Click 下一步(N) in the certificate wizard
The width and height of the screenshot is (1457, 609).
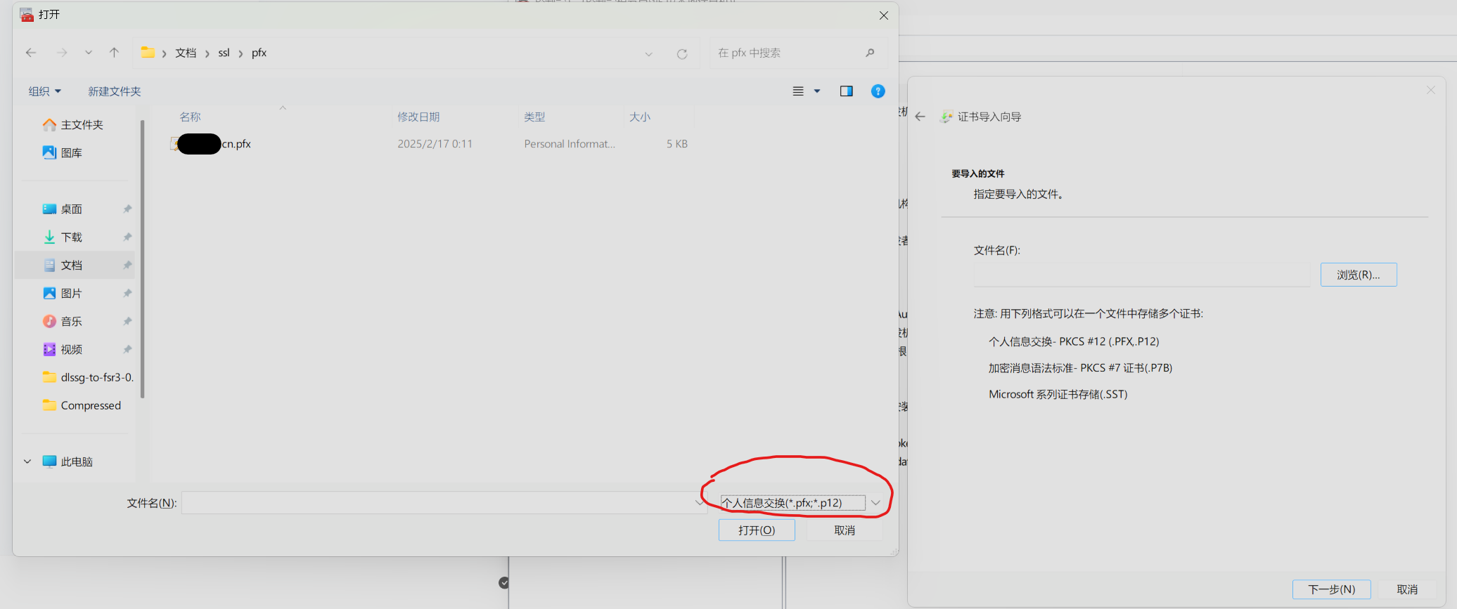pyautogui.click(x=1331, y=589)
